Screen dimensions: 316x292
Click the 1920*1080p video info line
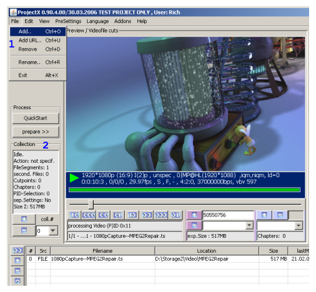click(x=180, y=175)
